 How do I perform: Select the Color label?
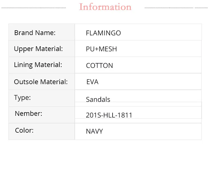pos(24,130)
